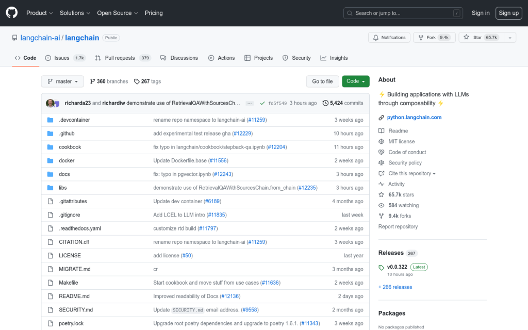Open the Product dropdown menu
The image size is (528, 330).
coord(39,13)
